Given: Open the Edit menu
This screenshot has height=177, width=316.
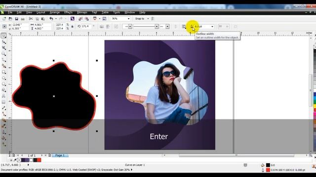Looking at the screenshot, I should click(19, 12).
